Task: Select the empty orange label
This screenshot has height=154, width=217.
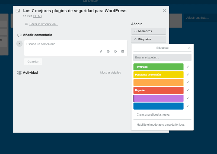Action: [158, 83]
